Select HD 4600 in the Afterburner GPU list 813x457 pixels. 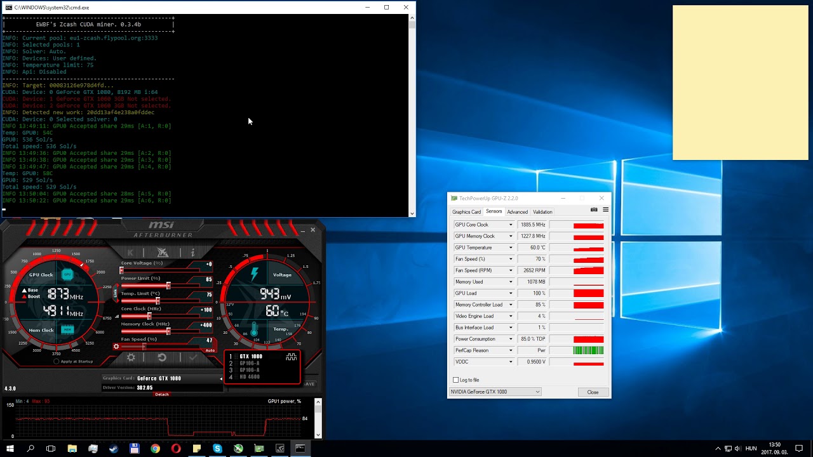(250, 377)
